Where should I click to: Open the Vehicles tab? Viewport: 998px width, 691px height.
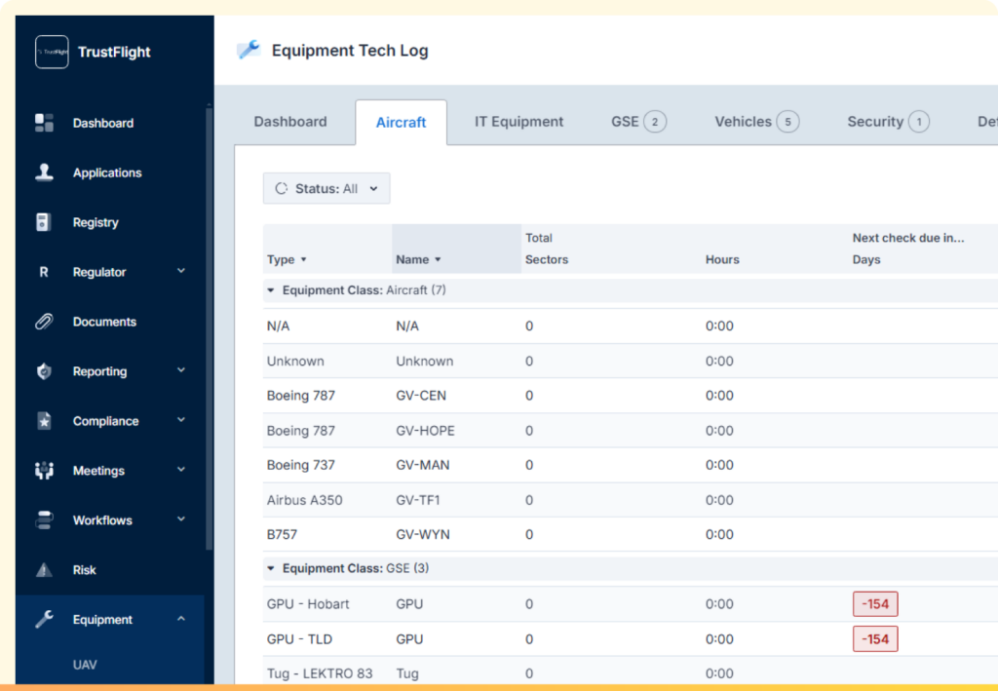click(745, 121)
